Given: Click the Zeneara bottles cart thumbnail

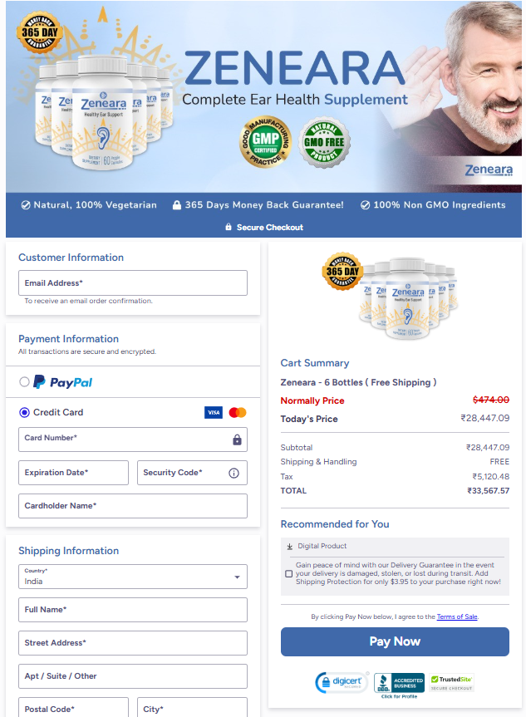Looking at the screenshot, I should 391,297.
